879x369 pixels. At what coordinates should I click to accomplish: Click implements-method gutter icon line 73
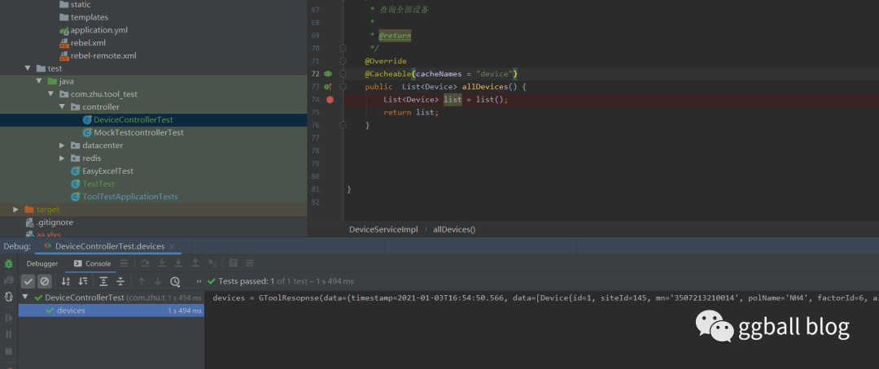coord(328,87)
